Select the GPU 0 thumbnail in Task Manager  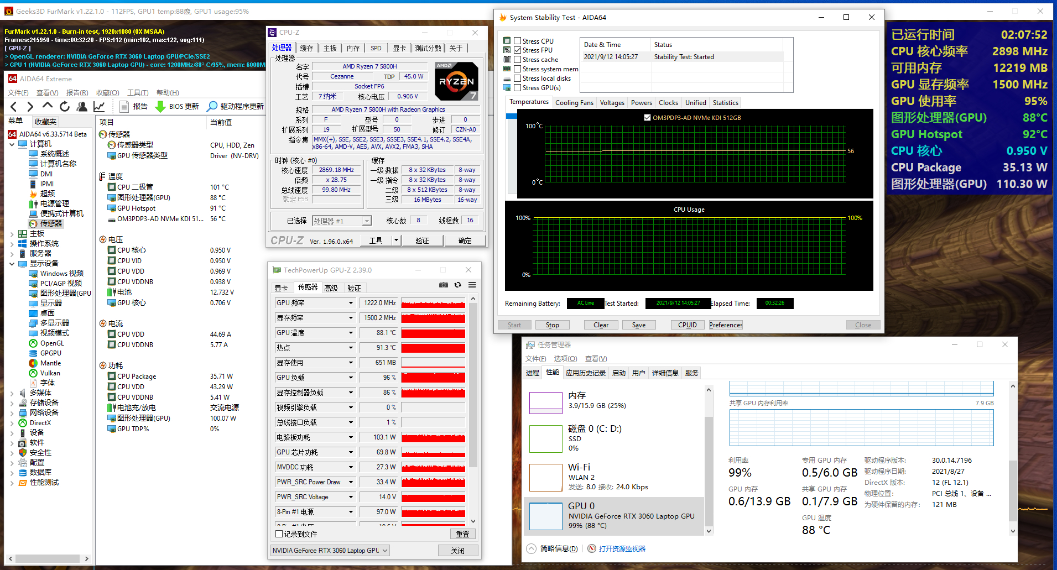point(545,516)
